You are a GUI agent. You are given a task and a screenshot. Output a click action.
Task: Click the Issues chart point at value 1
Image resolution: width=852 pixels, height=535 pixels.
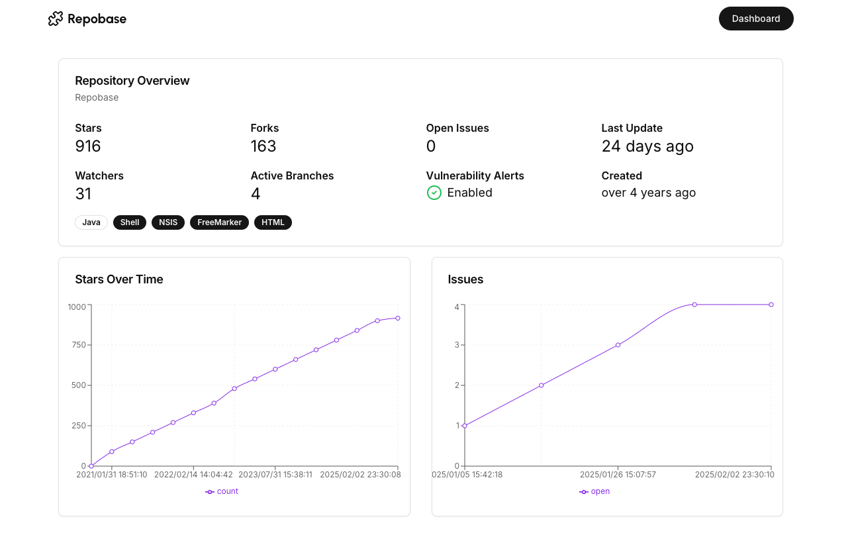coord(465,426)
